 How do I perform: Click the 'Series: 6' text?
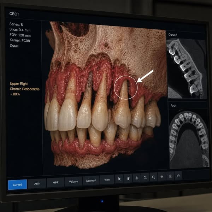pyautogui.click(x=16, y=24)
